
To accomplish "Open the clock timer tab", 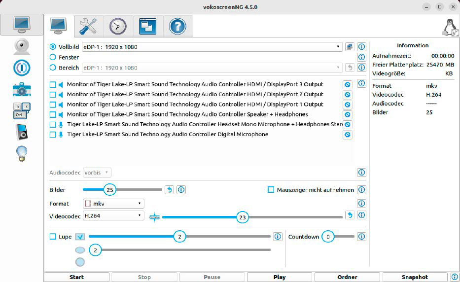I will (118, 26).
